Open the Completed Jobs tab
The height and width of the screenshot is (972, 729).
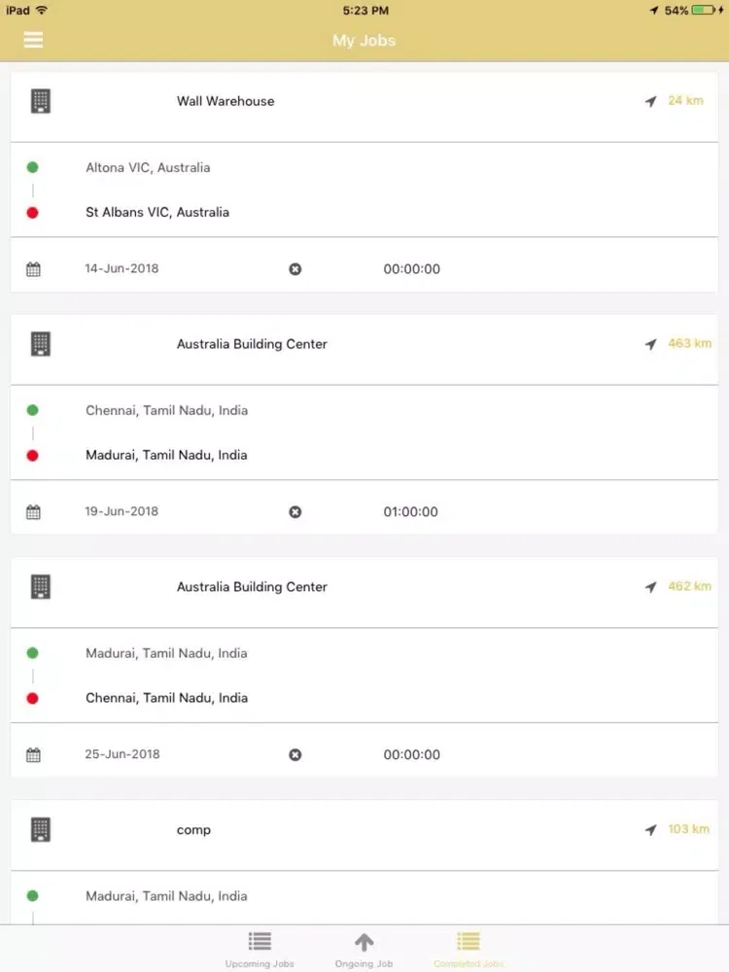click(469, 949)
